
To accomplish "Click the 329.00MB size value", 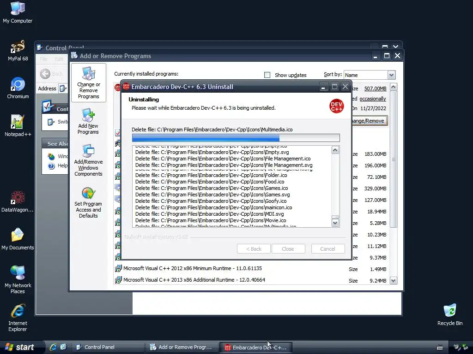I will click(375, 189).
